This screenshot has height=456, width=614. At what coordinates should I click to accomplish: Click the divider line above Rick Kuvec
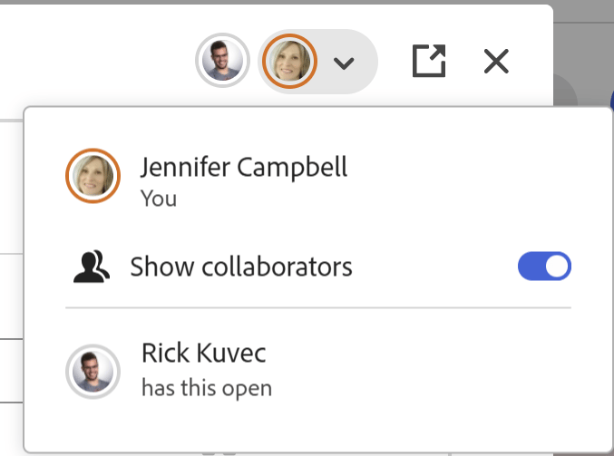(317, 308)
